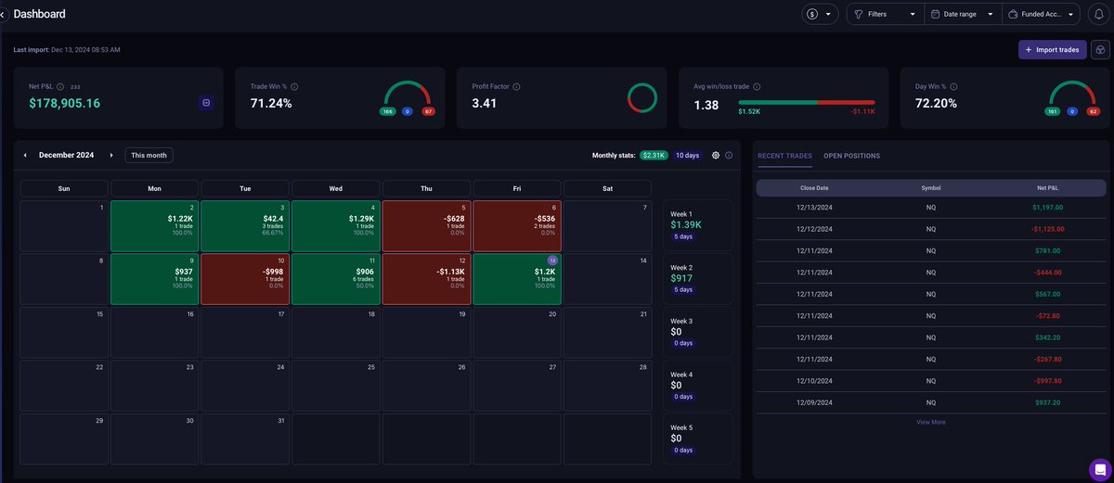Switch to Recent Trades tab
The image size is (1114, 483).
tap(785, 156)
